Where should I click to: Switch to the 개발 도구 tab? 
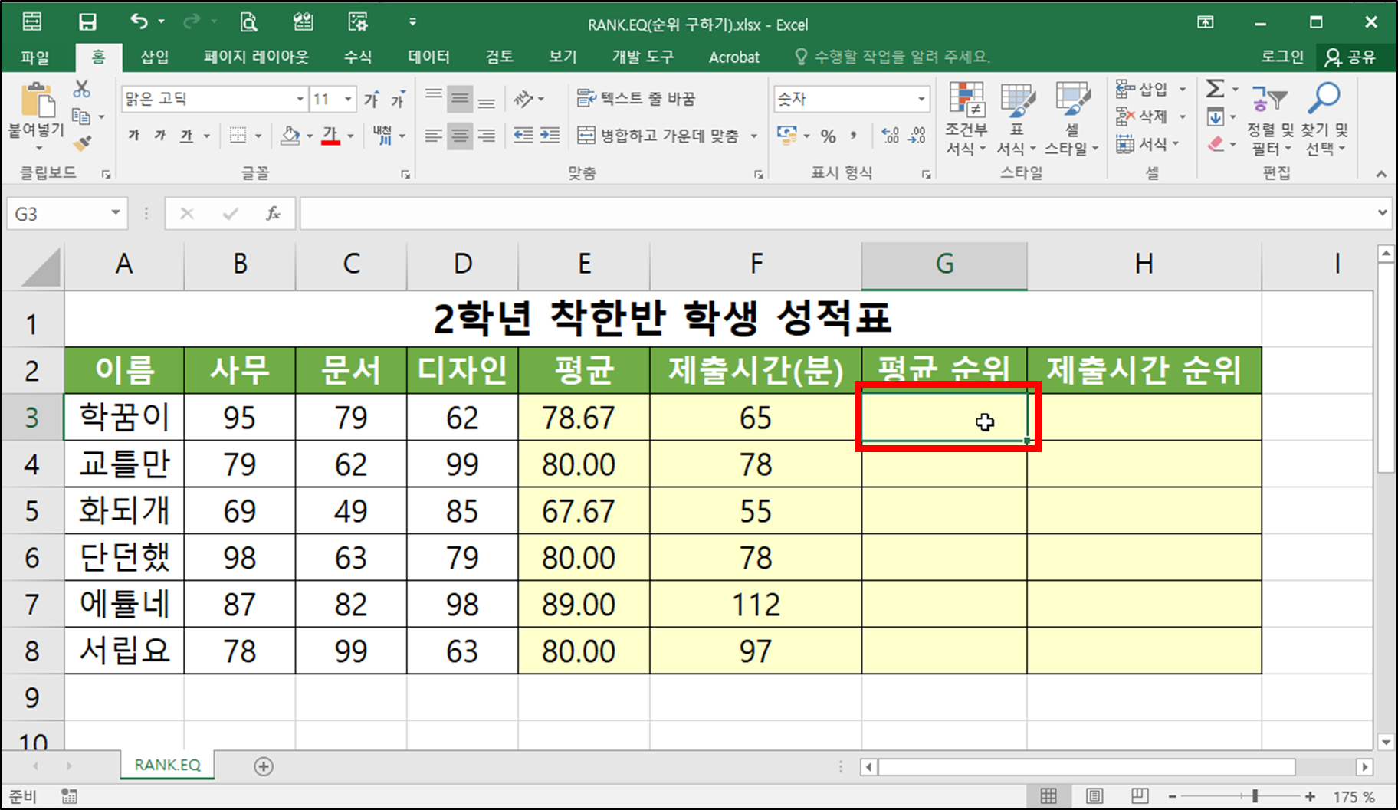tap(643, 57)
